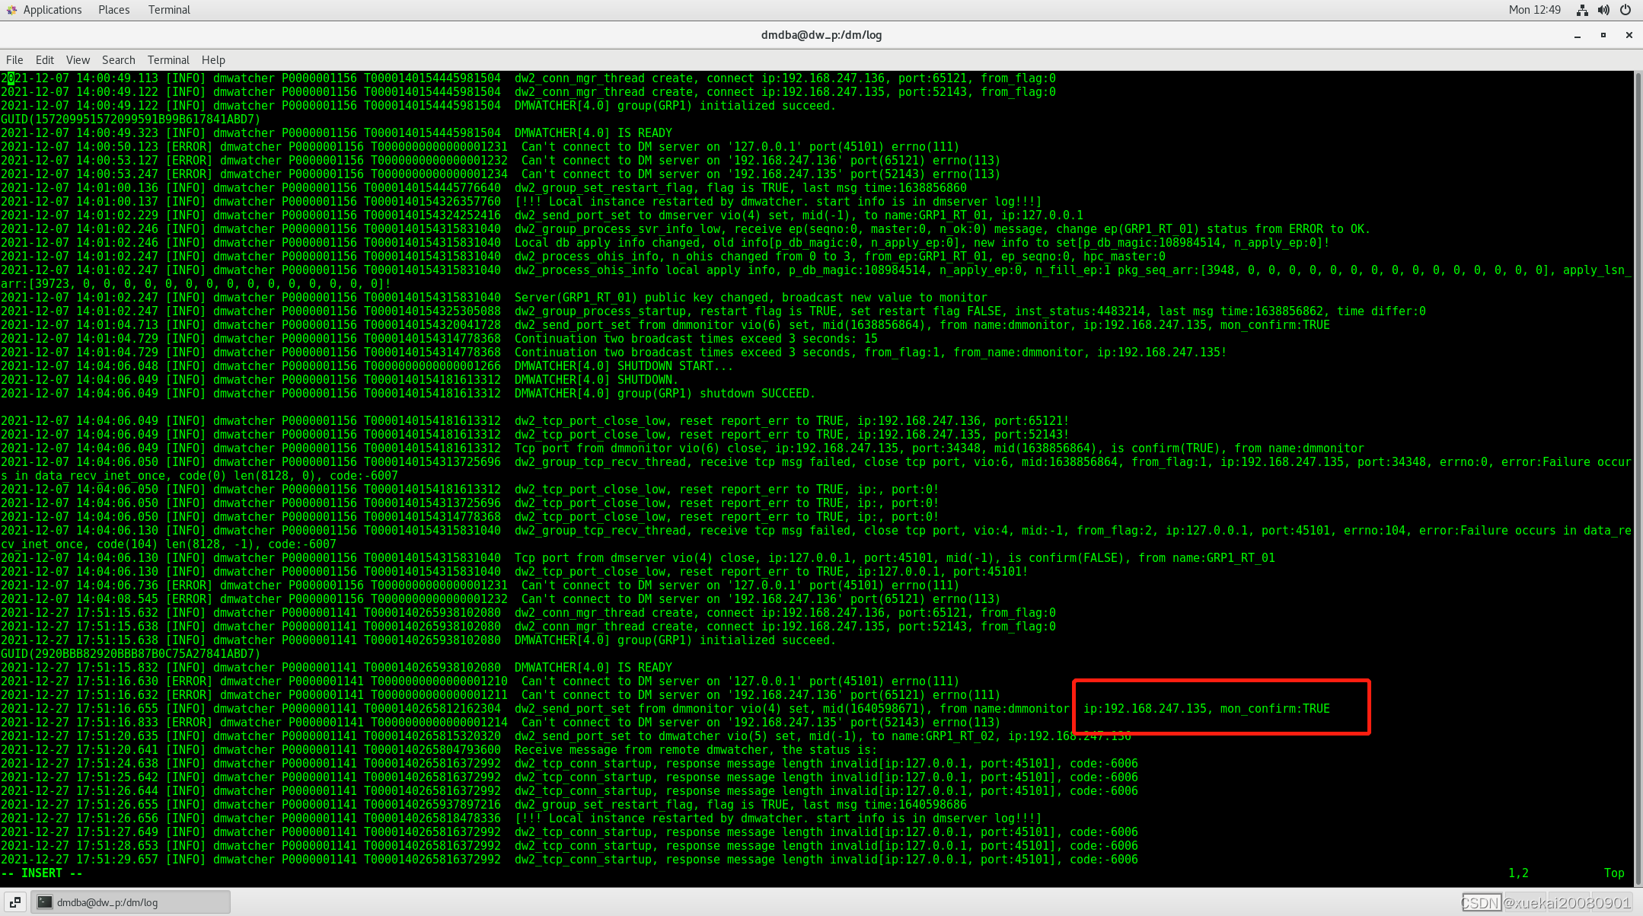Open the View menu
1643x916 pixels.
pos(78,60)
